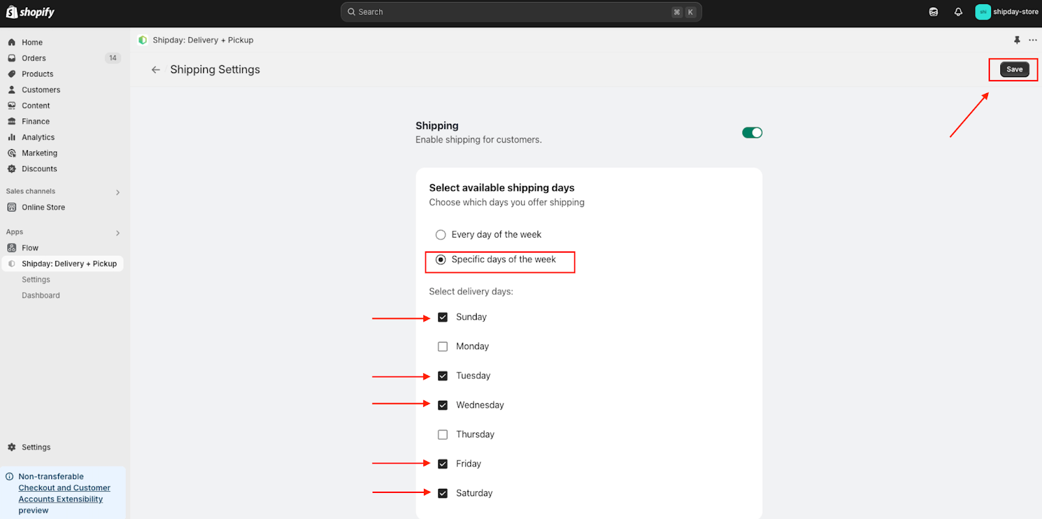
Task: Check the Monday delivery day box
Action: 443,346
